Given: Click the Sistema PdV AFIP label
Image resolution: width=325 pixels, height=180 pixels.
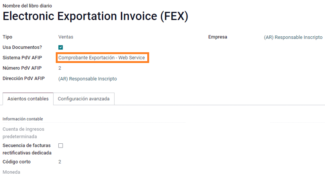Looking at the screenshot, I should pos(22,58).
